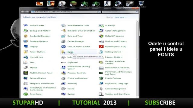193x108 pixels.
Task: Open the Action Center flag icon
Action: pyautogui.click(x=26, y=25)
